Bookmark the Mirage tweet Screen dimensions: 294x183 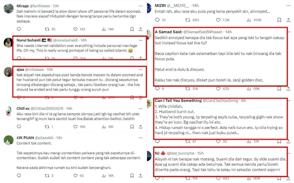132,29
